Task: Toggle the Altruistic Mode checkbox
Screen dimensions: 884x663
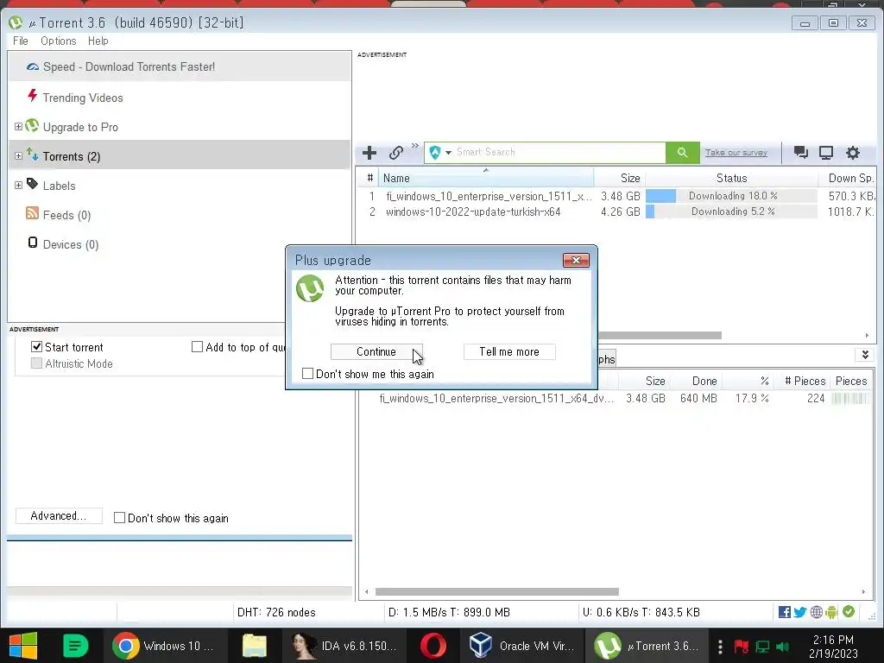Action: (x=36, y=363)
